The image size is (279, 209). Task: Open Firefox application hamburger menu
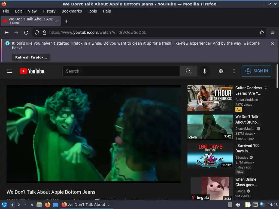point(272,32)
